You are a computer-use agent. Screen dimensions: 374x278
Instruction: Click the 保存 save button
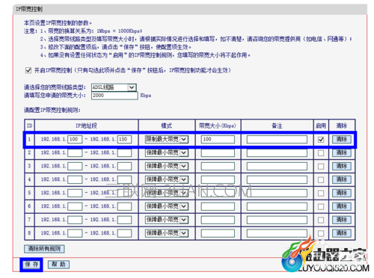pyautogui.click(x=31, y=265)
